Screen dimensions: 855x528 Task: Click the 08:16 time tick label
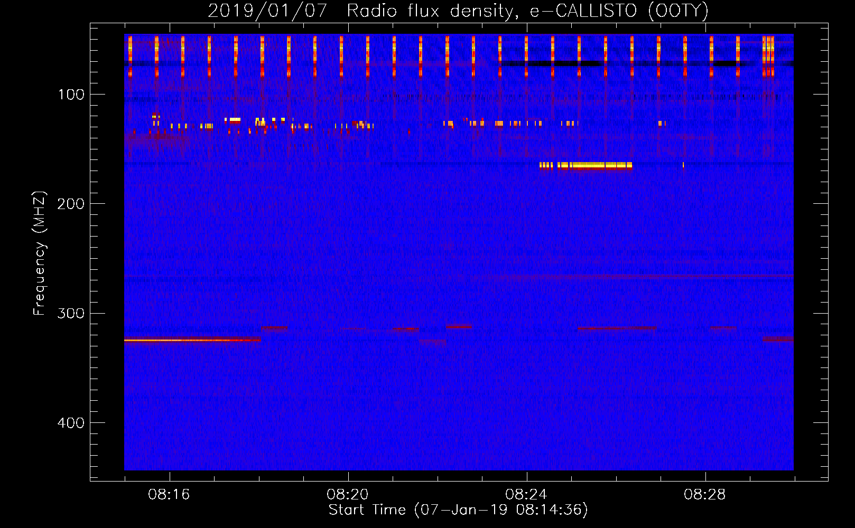(x=169, y=495)
